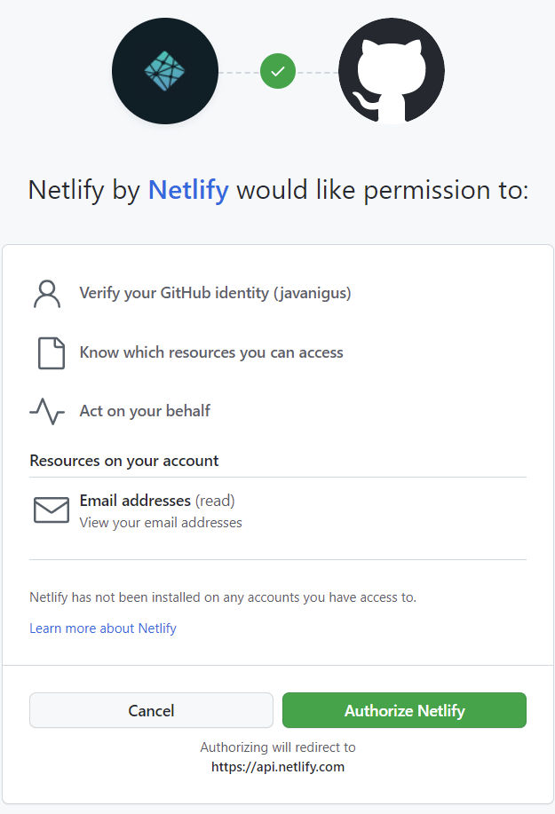
Task: Click the person identity icon
Action: click(x=47, y=294)
